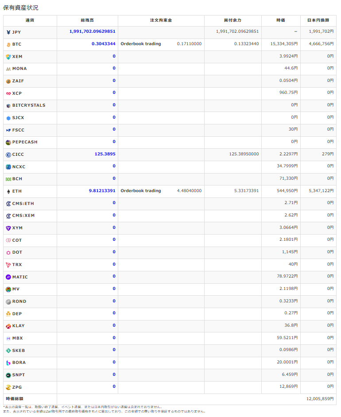Image resolution: width=341 pixels, height=417 pixels.
Task: Click the SKEB token icon
Action: (x=8, y=351)
